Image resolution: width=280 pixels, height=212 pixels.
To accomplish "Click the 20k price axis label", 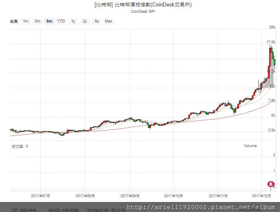I will click(x=272, y=27).
